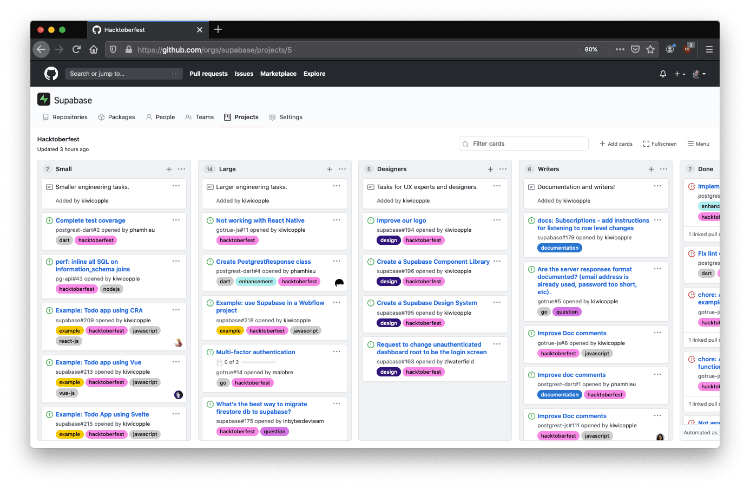Open the notifications bell
The width and height of the screenshot is (750, 488).
[x=663, y=74]
